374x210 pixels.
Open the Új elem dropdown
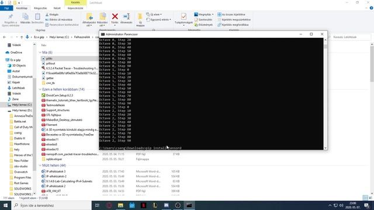tap(154, 15)
